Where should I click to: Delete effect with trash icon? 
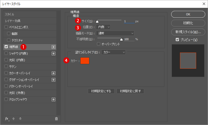tap(56, 119)
